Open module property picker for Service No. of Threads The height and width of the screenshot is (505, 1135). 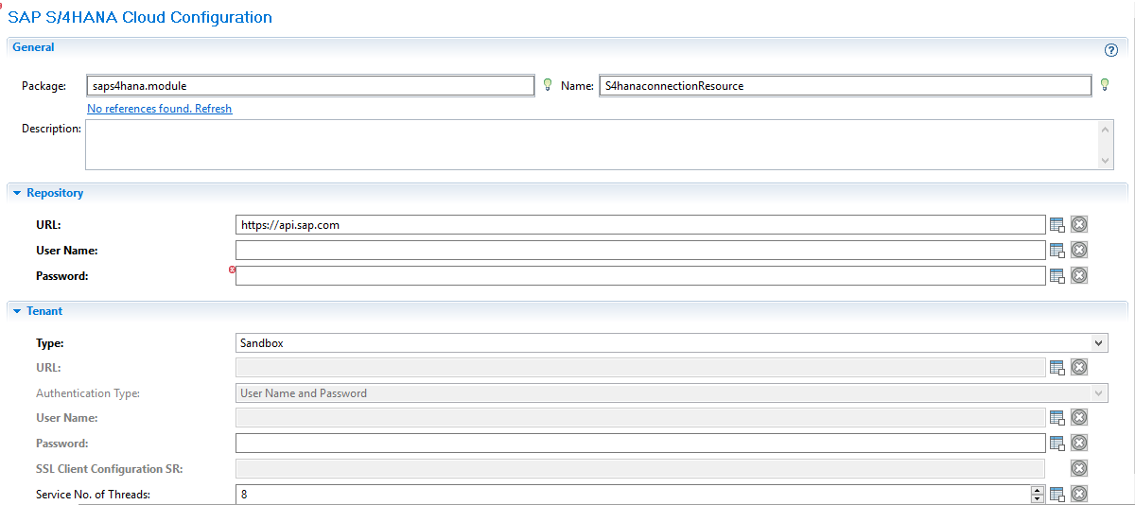point(1057,494)
